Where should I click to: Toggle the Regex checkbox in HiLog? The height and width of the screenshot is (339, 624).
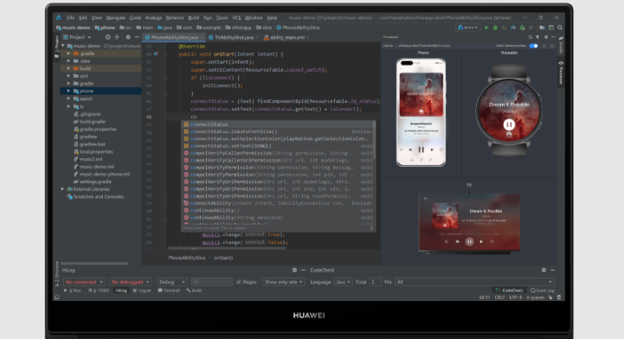click(239, 282)
